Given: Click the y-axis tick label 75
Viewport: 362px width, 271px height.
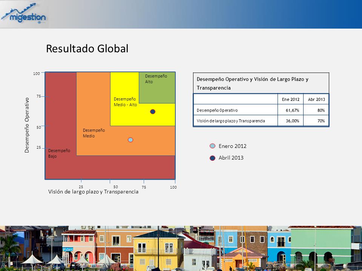Looking at the screenshot, I should 38,96.
